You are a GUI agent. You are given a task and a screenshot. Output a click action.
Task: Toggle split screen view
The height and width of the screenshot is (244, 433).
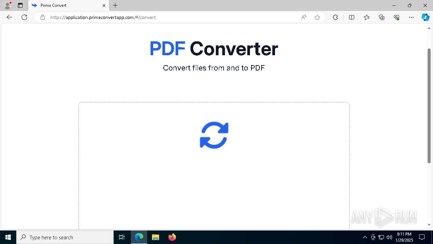point(351,17)
